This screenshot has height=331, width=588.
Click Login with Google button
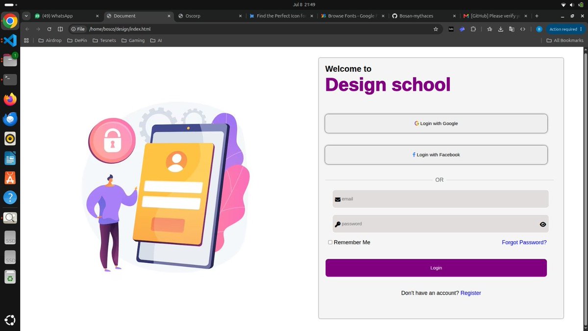pos(436,124)
